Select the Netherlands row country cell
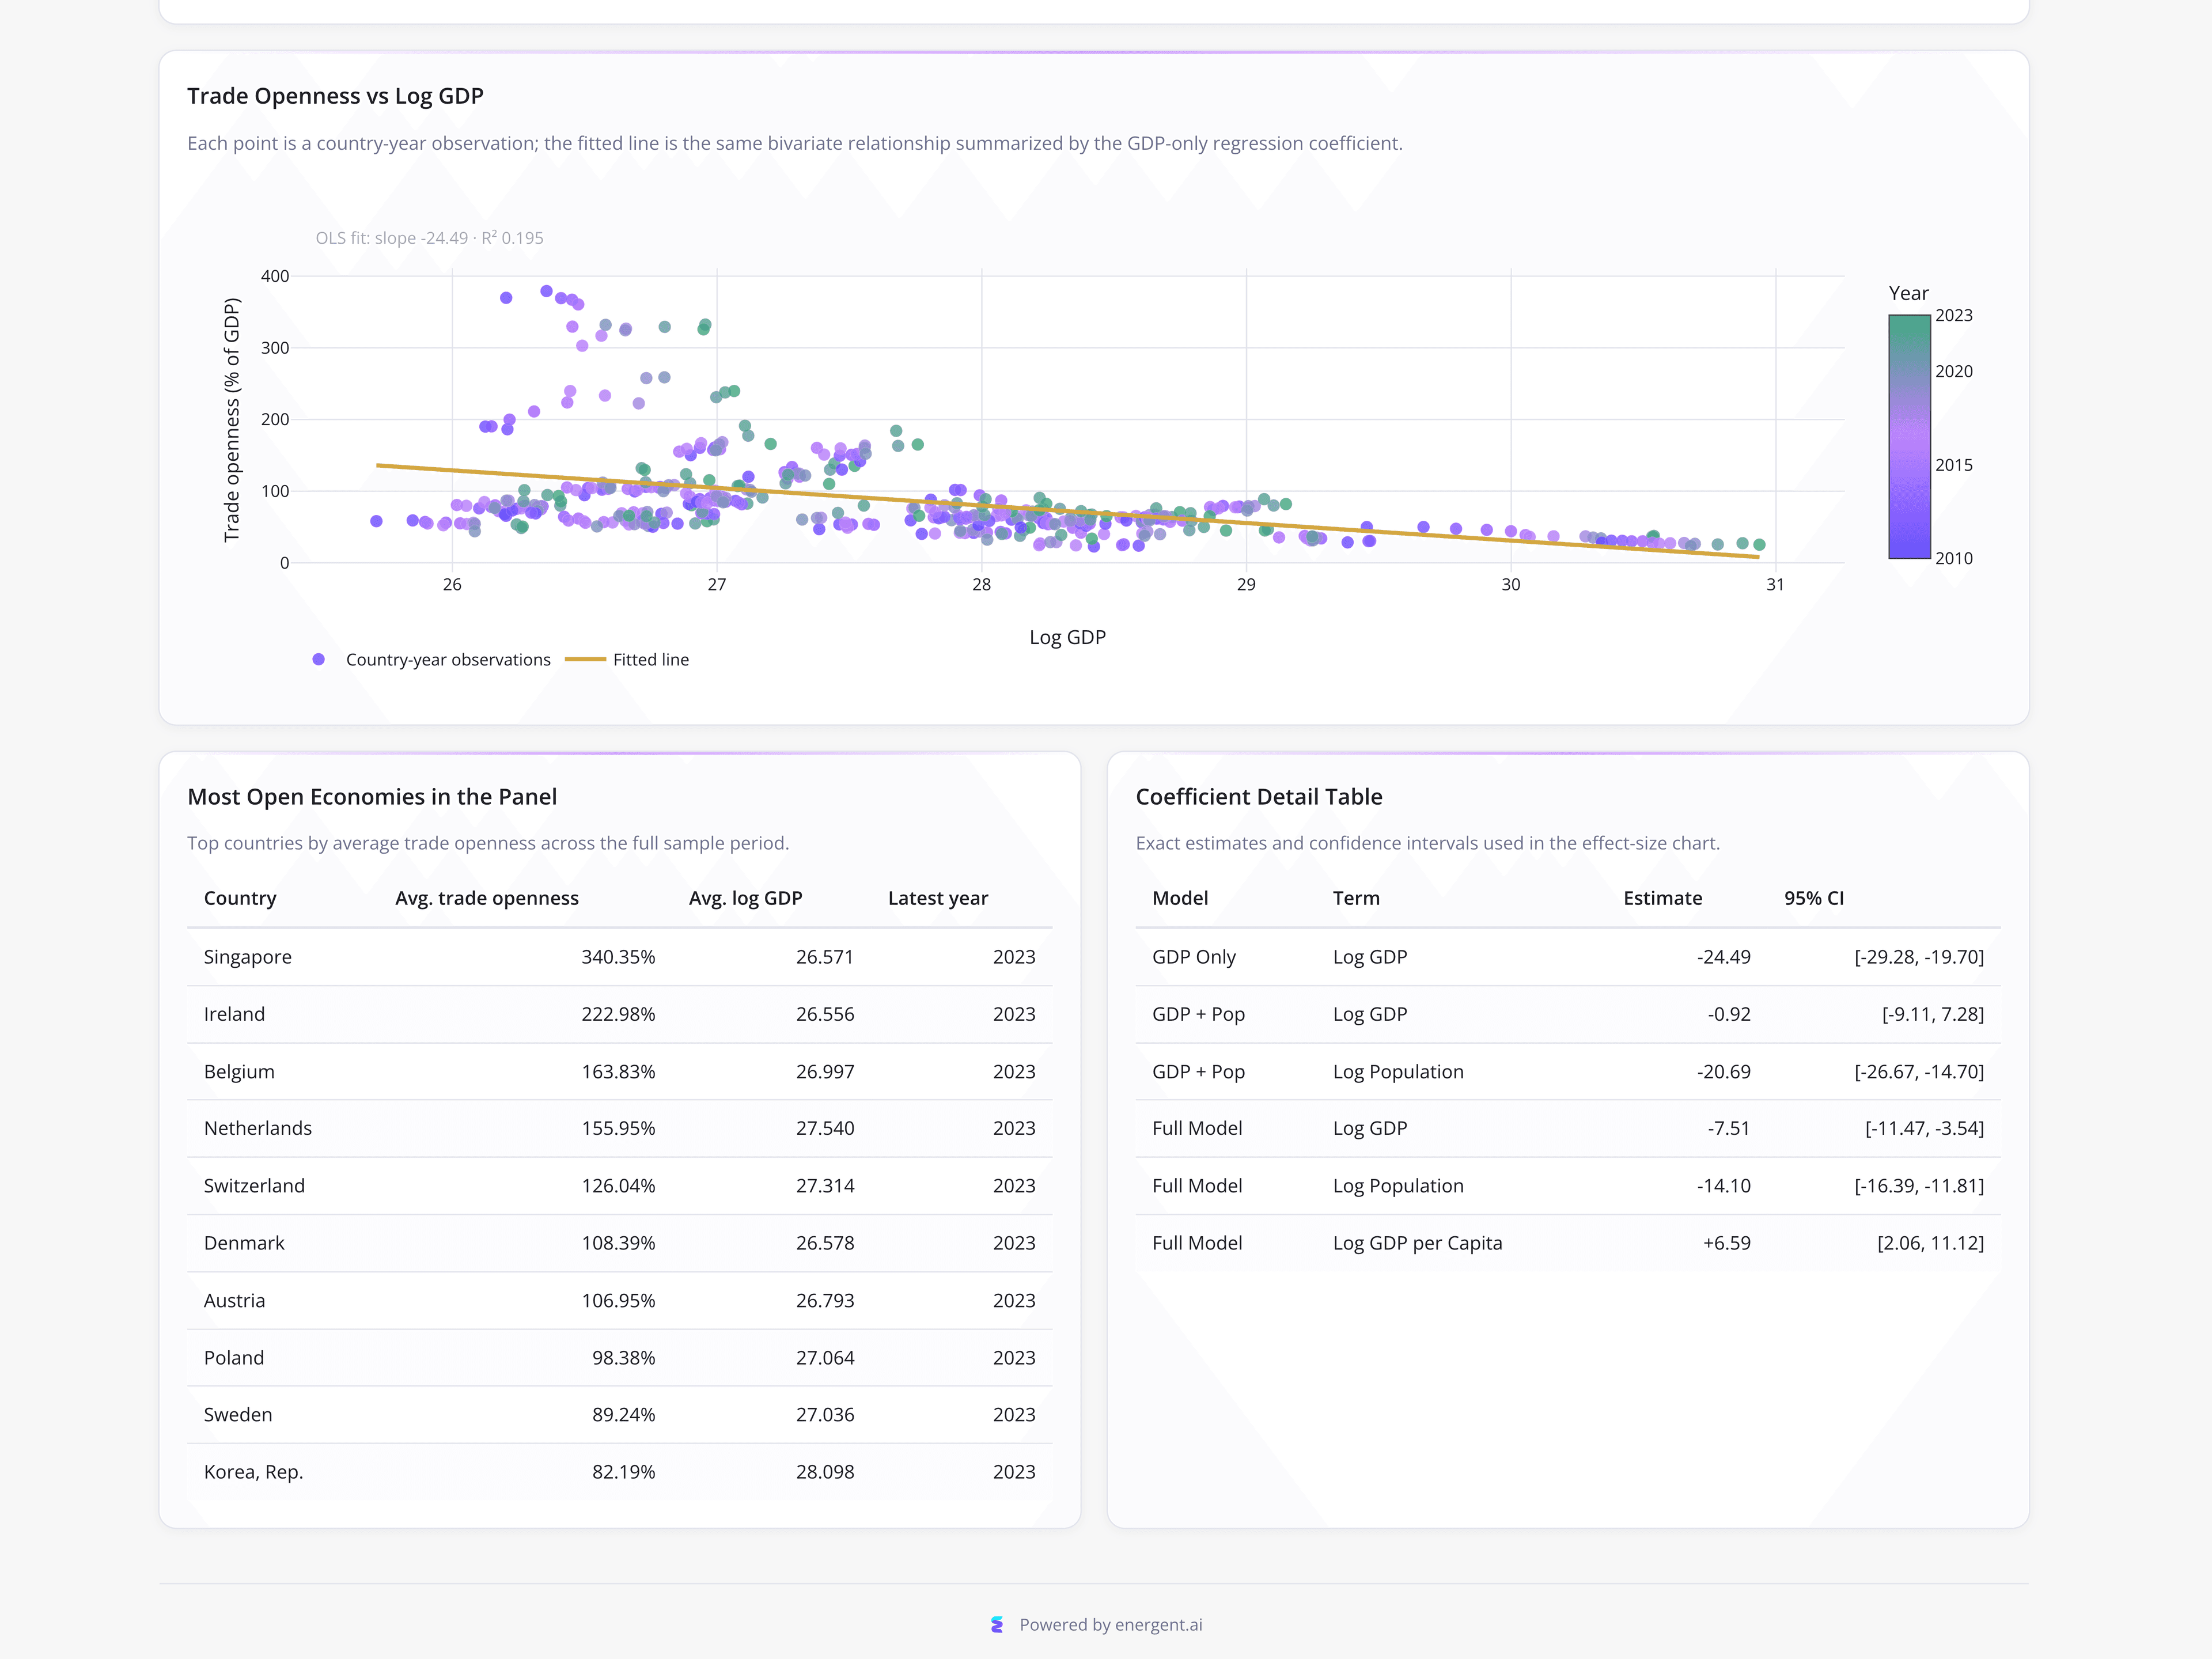Image resolution: width=2212 pixels, height=1659 pixels. (258, 1128)
